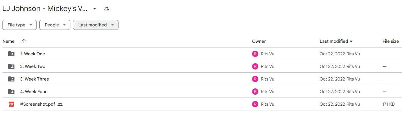Click the Rits Vu avatar in Week One row

pos(255,54)
